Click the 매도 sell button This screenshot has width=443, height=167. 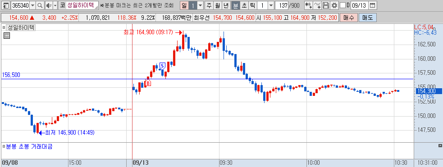(x=368, y=18)
